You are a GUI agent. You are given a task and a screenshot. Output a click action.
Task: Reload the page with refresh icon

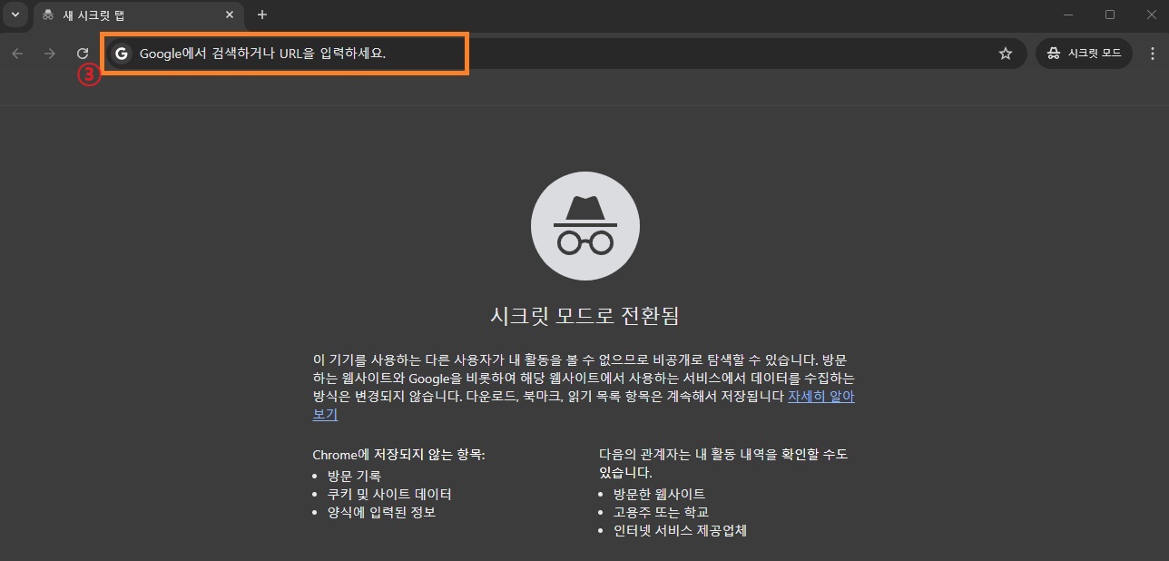click(83, 54)
